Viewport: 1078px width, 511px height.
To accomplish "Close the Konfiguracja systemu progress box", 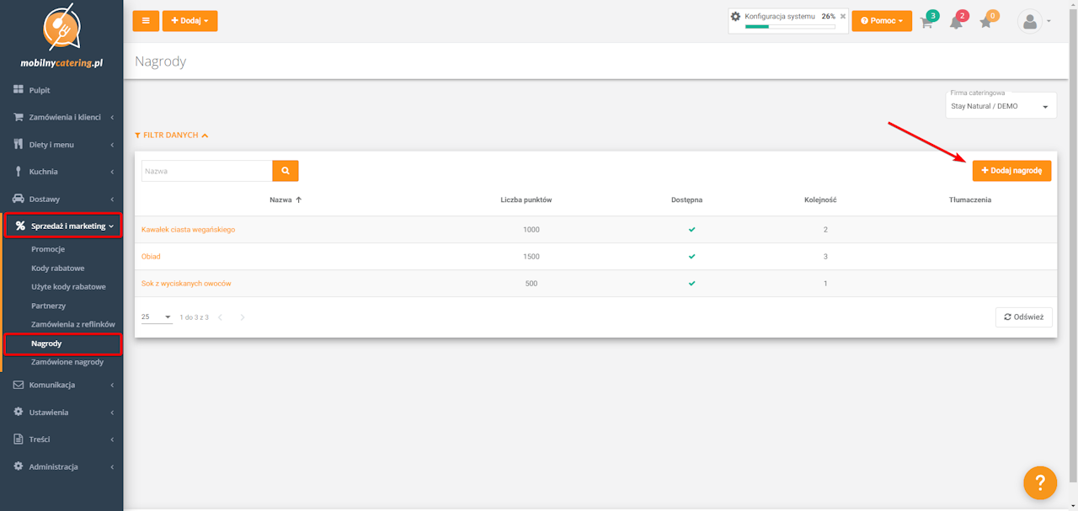I will (x=843, y=16).
